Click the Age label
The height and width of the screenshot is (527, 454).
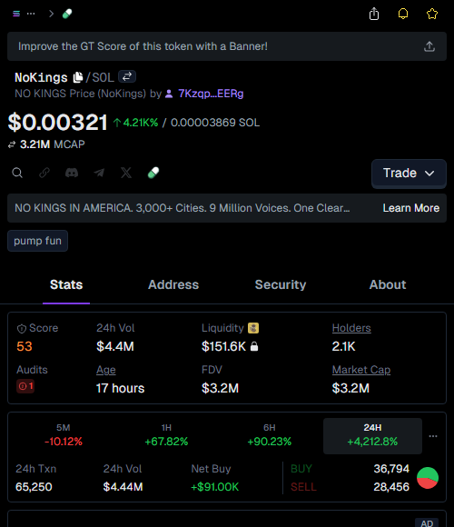pyautogui.click(x=105, y=370)
